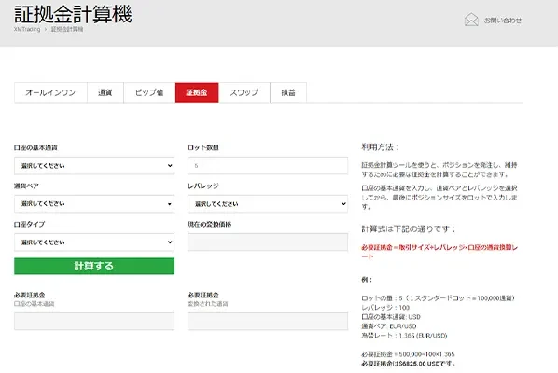Open the 口座の基本通貨 dropdown
This screenshot has height=373, width=558.
point(94,166)
